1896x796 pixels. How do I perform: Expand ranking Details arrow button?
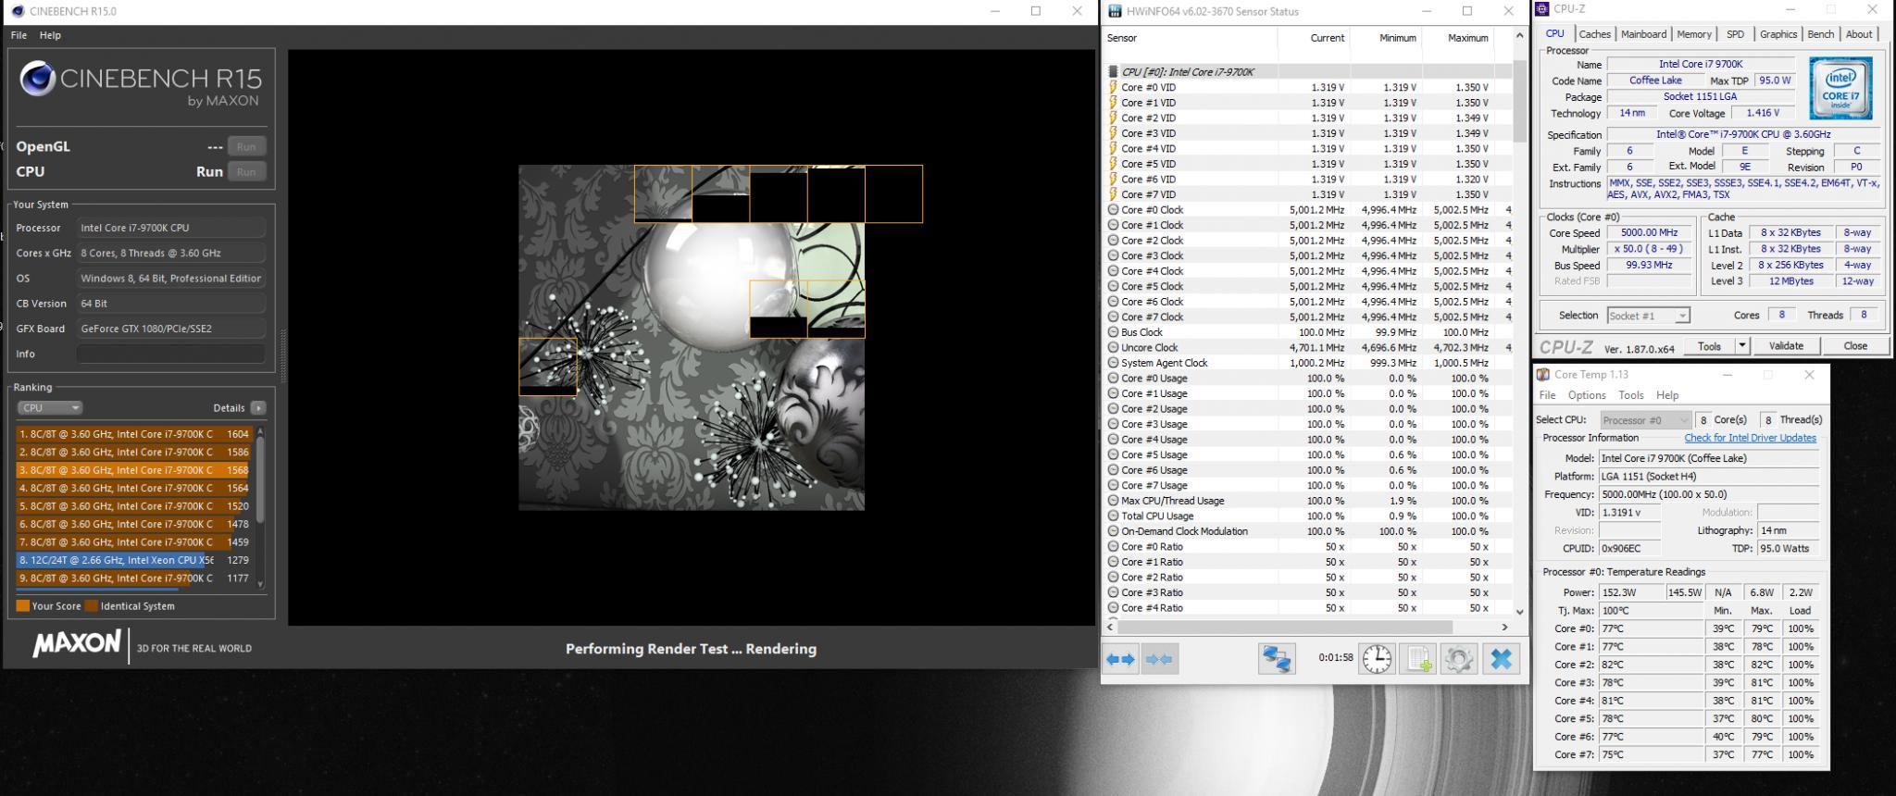tap(258, 407)
